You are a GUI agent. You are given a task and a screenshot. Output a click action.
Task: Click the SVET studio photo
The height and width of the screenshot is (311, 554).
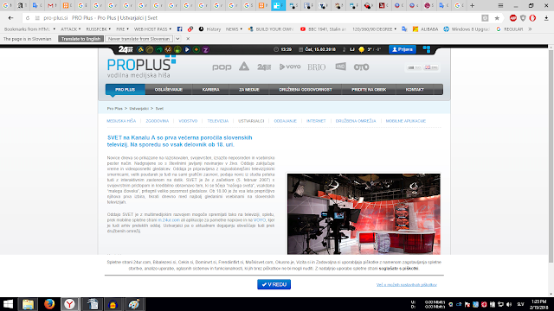point(364,214)
